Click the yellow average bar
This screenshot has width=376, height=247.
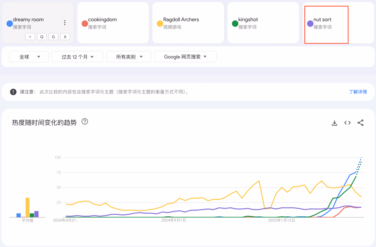[x=28, y=207]
